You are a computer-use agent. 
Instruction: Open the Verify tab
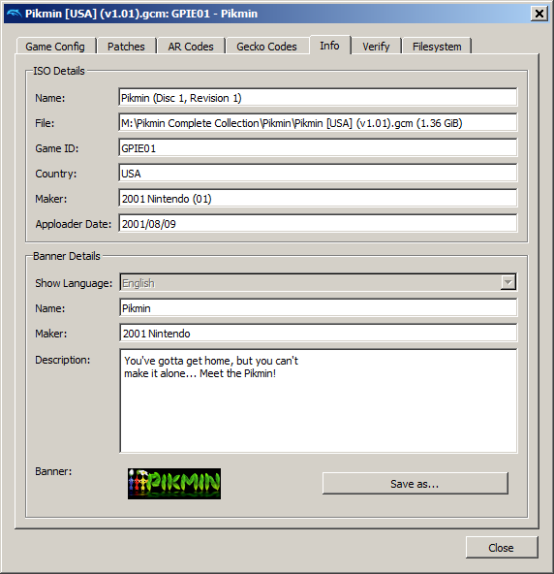pyautogui.click(x=376, y=47)
